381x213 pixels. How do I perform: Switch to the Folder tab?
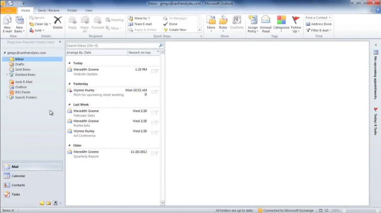tap(72, 11)
